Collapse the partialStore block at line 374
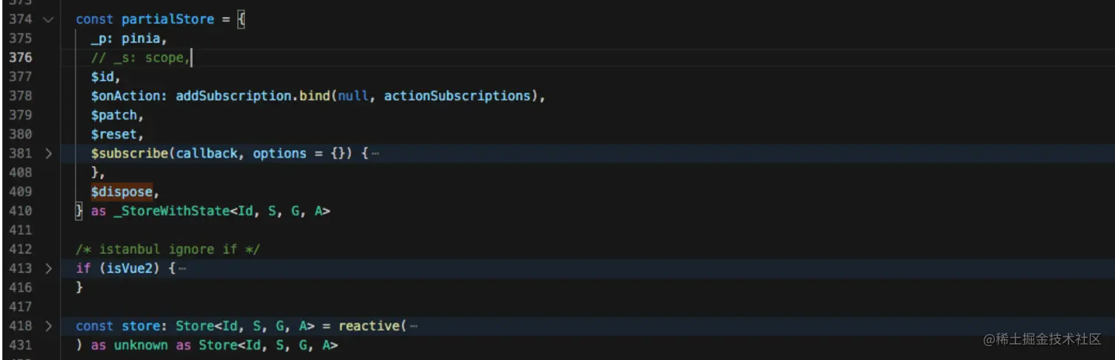 pyautogui.click(x=49, y=20)
